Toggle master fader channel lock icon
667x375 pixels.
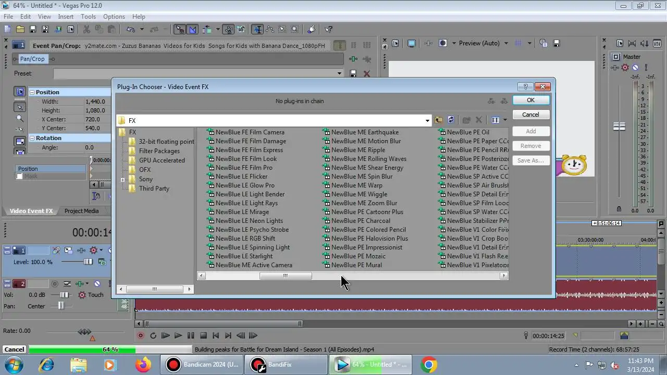click(x=619, y=209)
